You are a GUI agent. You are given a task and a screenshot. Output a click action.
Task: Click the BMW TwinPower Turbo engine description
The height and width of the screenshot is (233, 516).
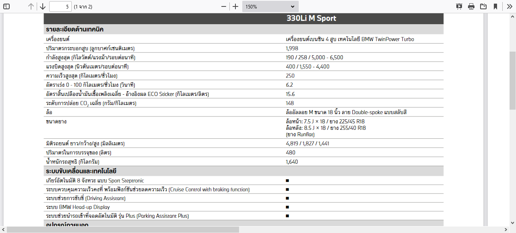point(350,39)
